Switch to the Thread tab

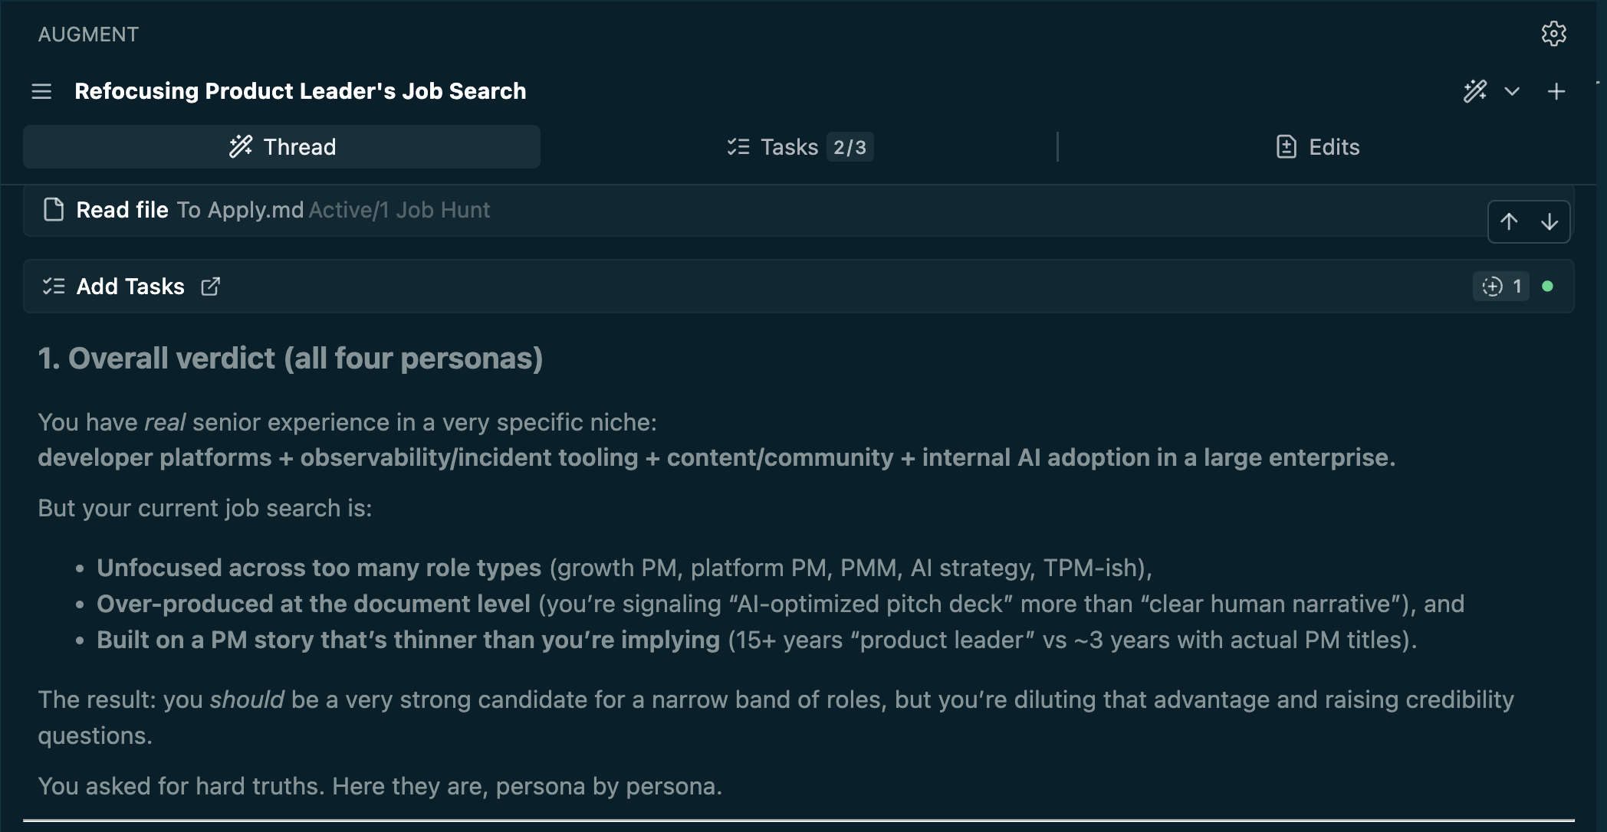[x=282, y=147]
